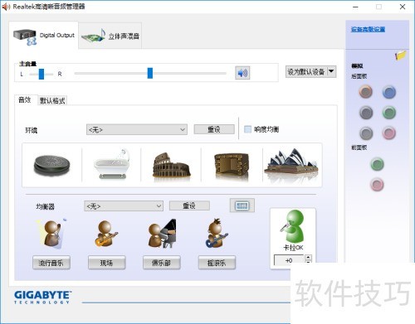Image resolution: width=415 pixels, height=324 pixels.
Task: Click the green rear panel jack
Action: (389, 113)
